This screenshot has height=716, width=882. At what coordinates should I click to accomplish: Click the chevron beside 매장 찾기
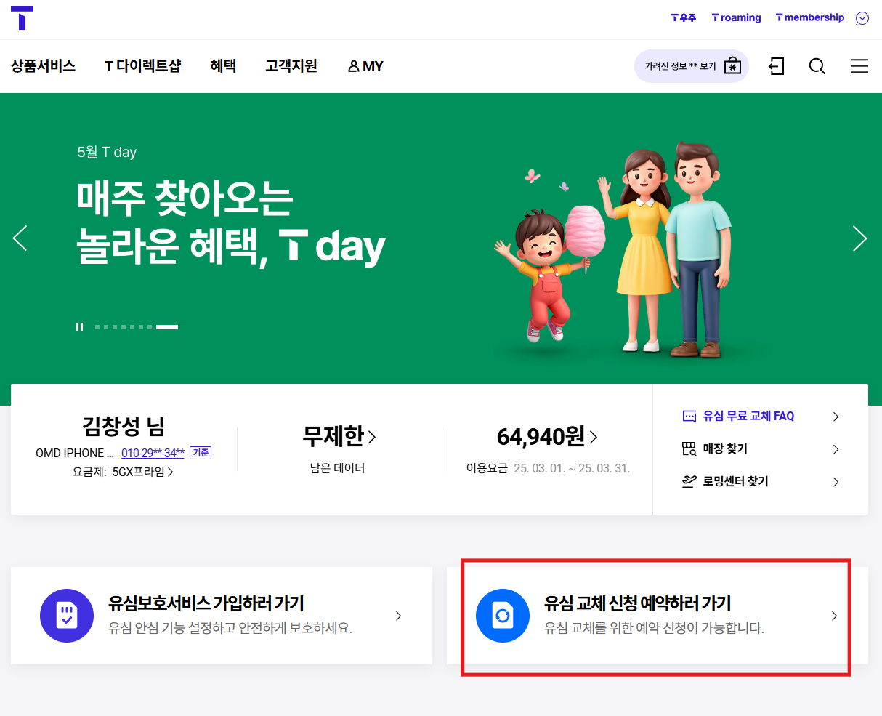coord(836,449)
